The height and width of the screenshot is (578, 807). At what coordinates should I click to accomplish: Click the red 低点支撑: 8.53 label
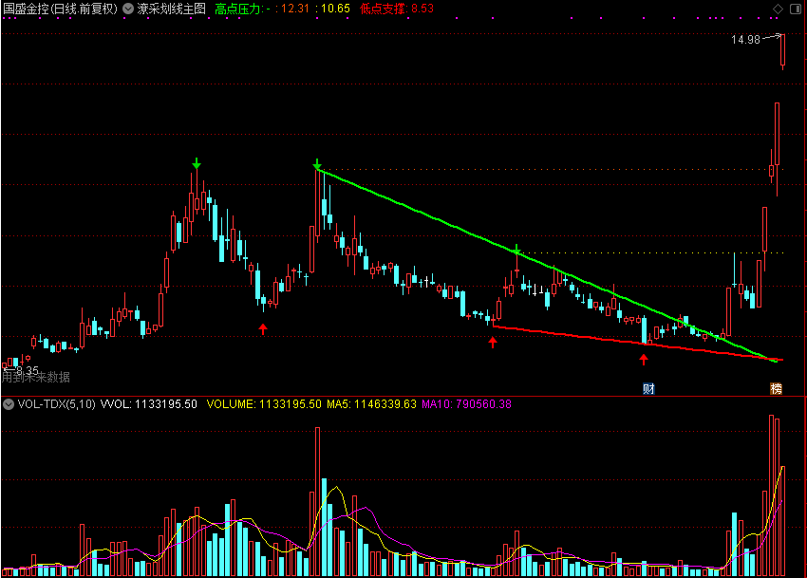coord(397,9)
